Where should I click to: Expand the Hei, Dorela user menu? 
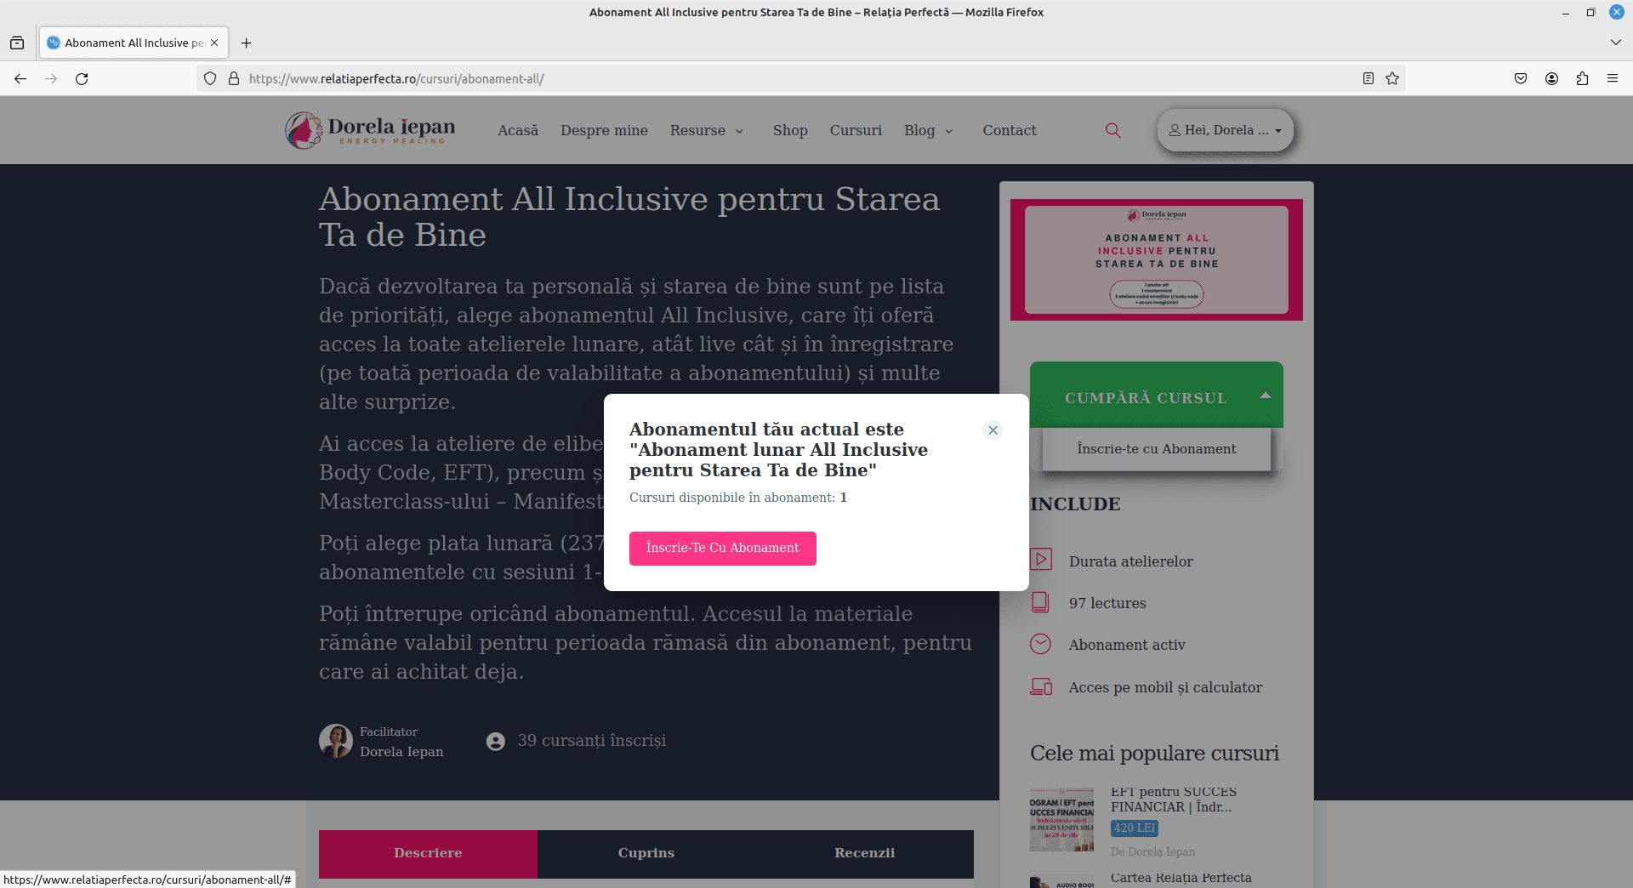click(x=1225, y=130)
